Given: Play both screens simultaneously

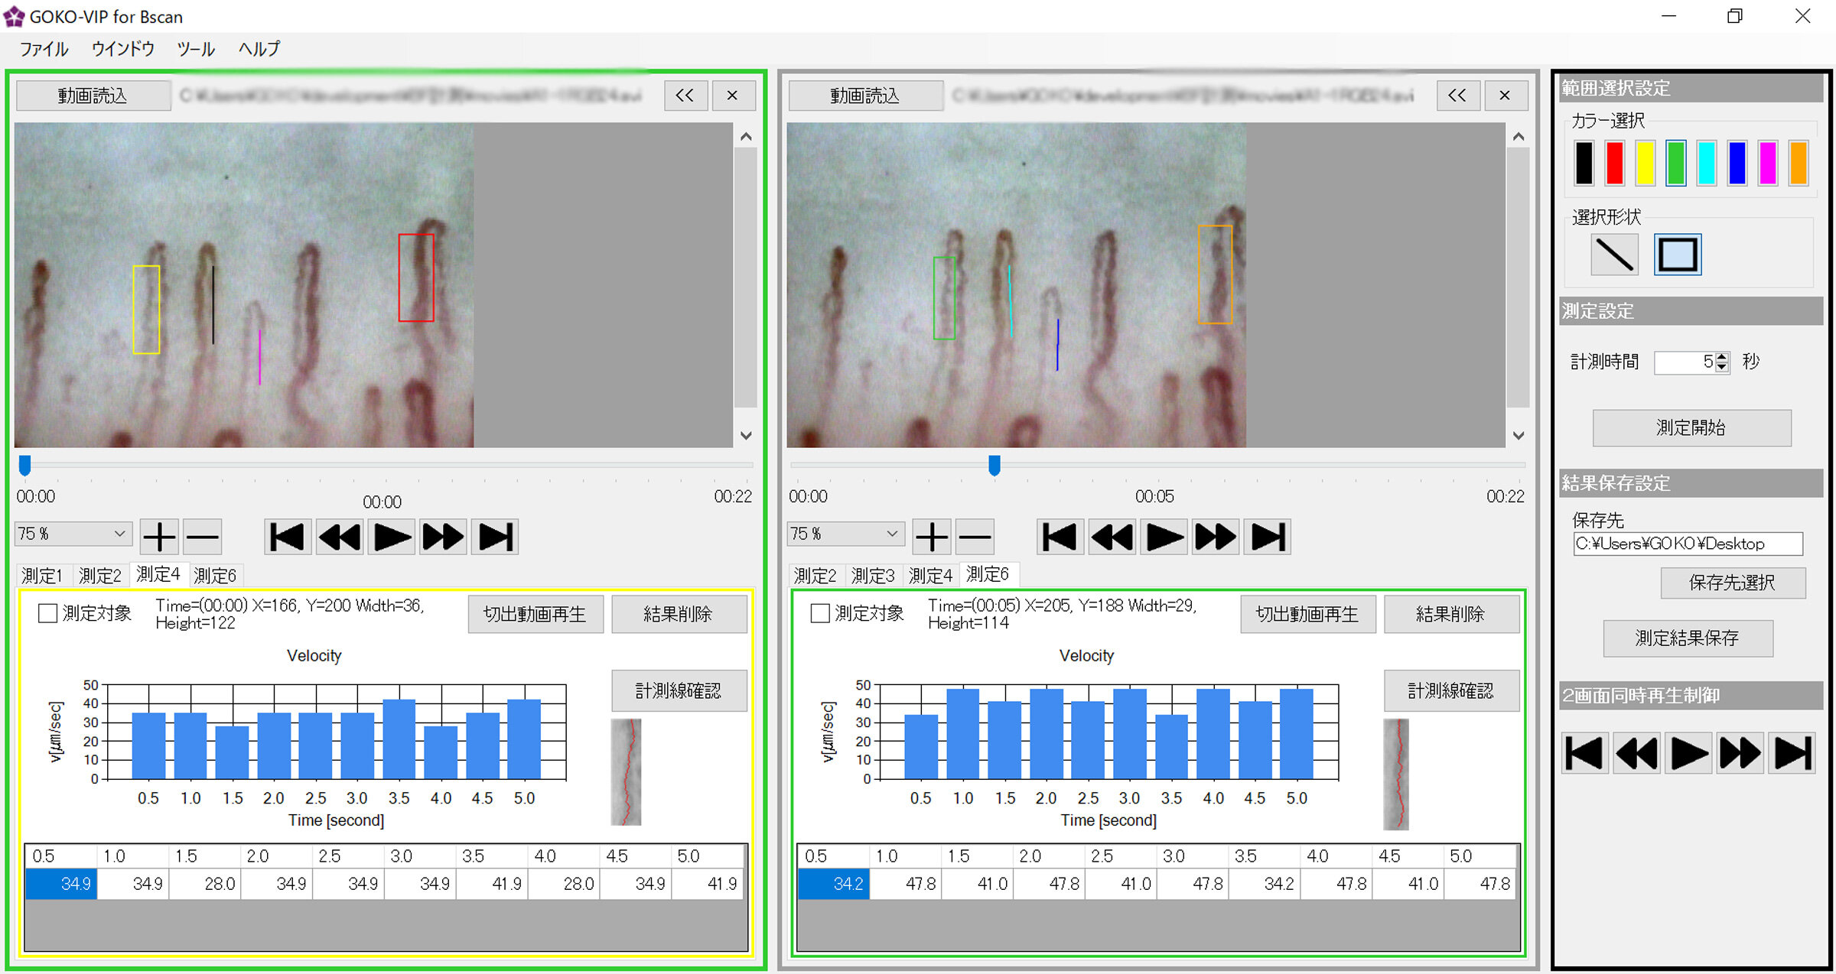Looking at the screenshot, I should pos(1688,753).
